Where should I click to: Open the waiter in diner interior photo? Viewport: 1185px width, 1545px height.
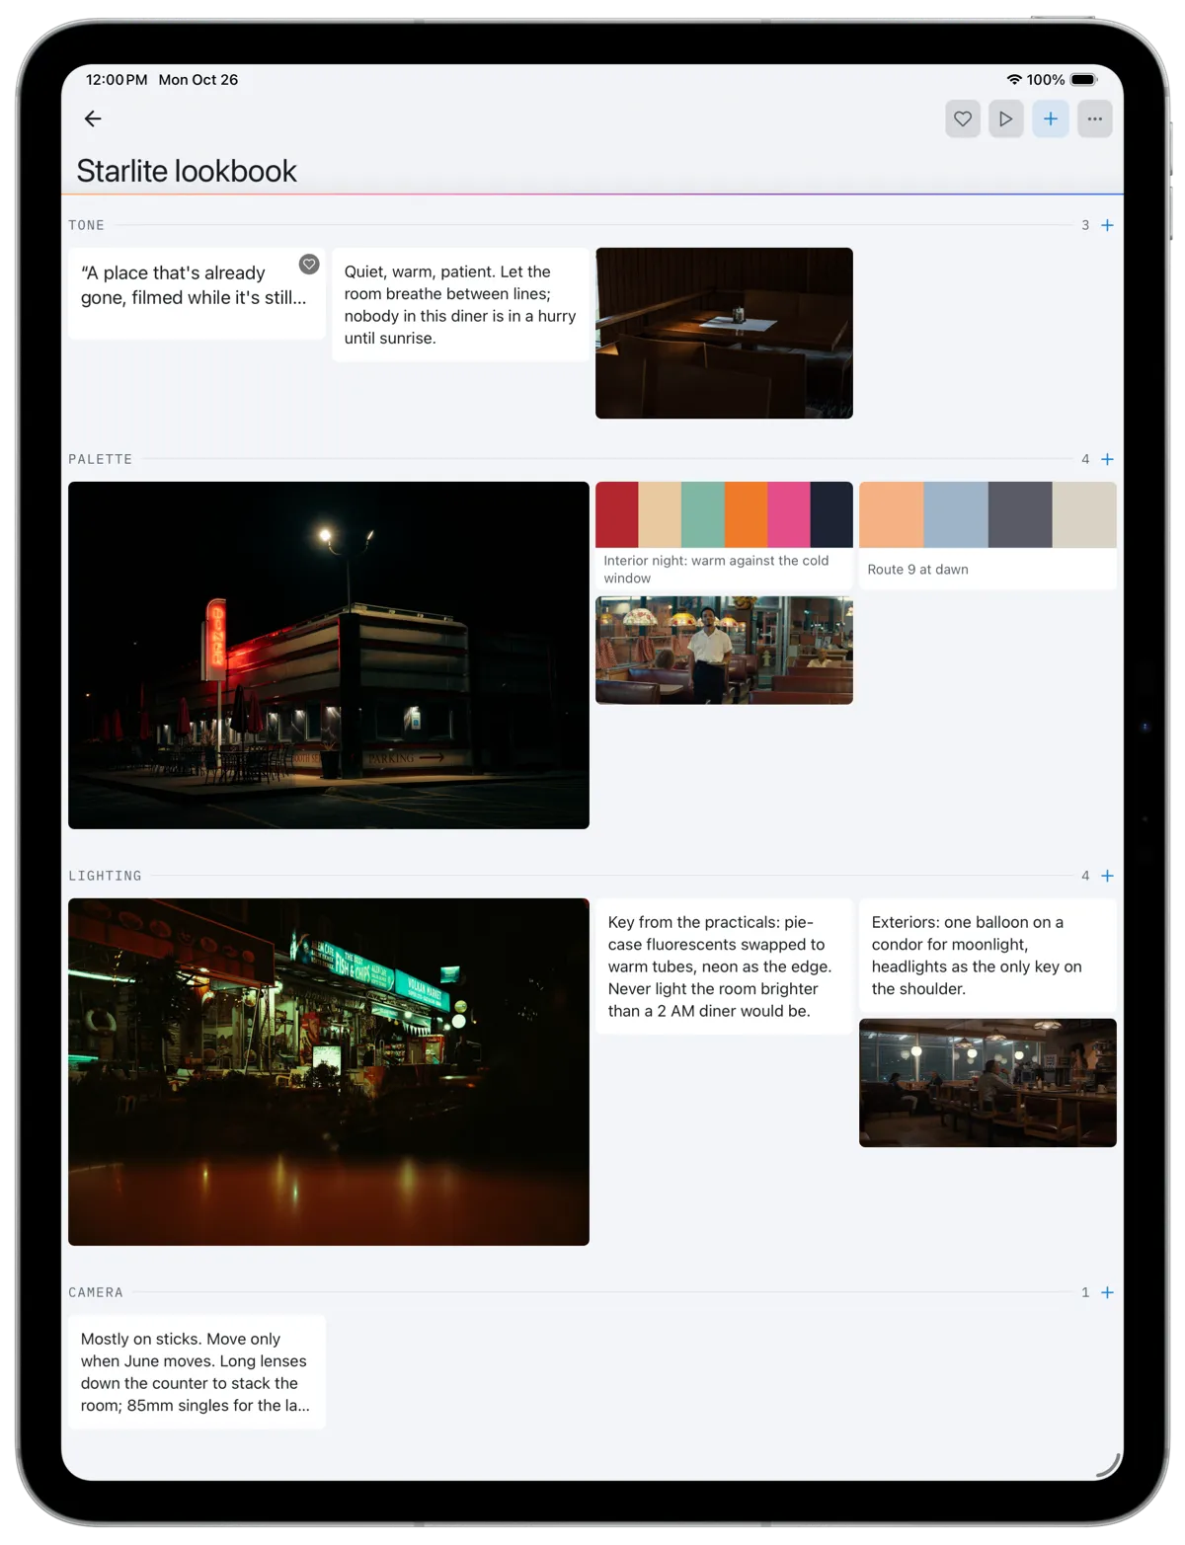pyautogui.click(x=724, y=650)
